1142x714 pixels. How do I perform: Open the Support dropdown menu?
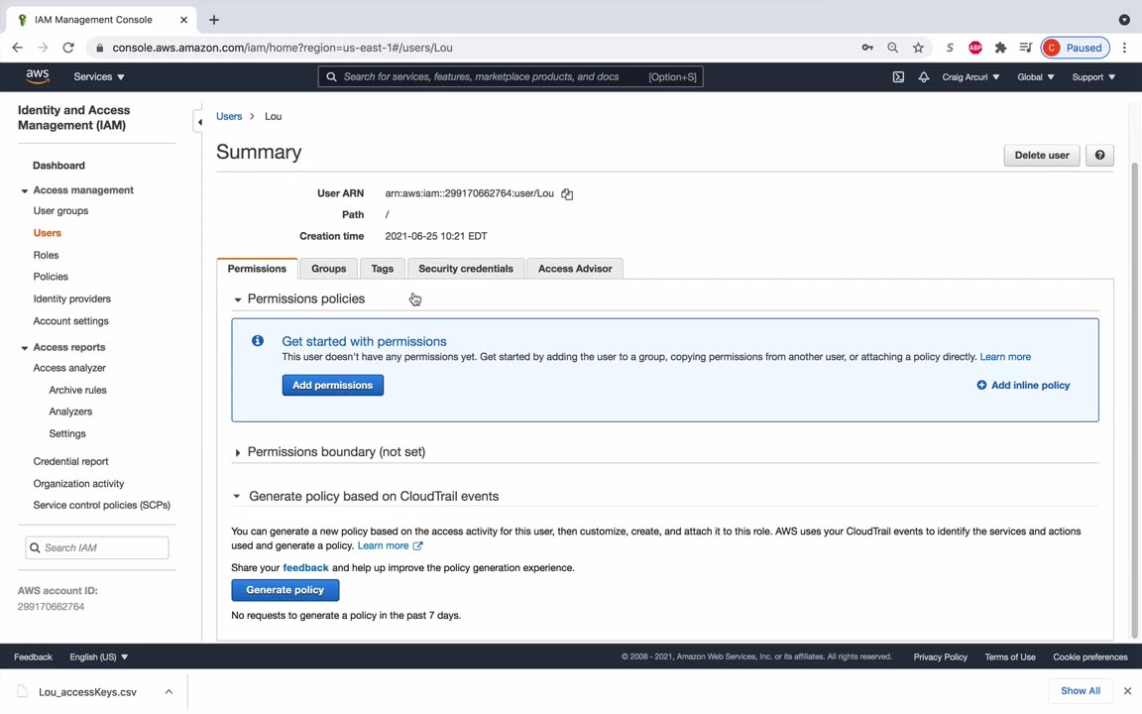(1093, 76)
